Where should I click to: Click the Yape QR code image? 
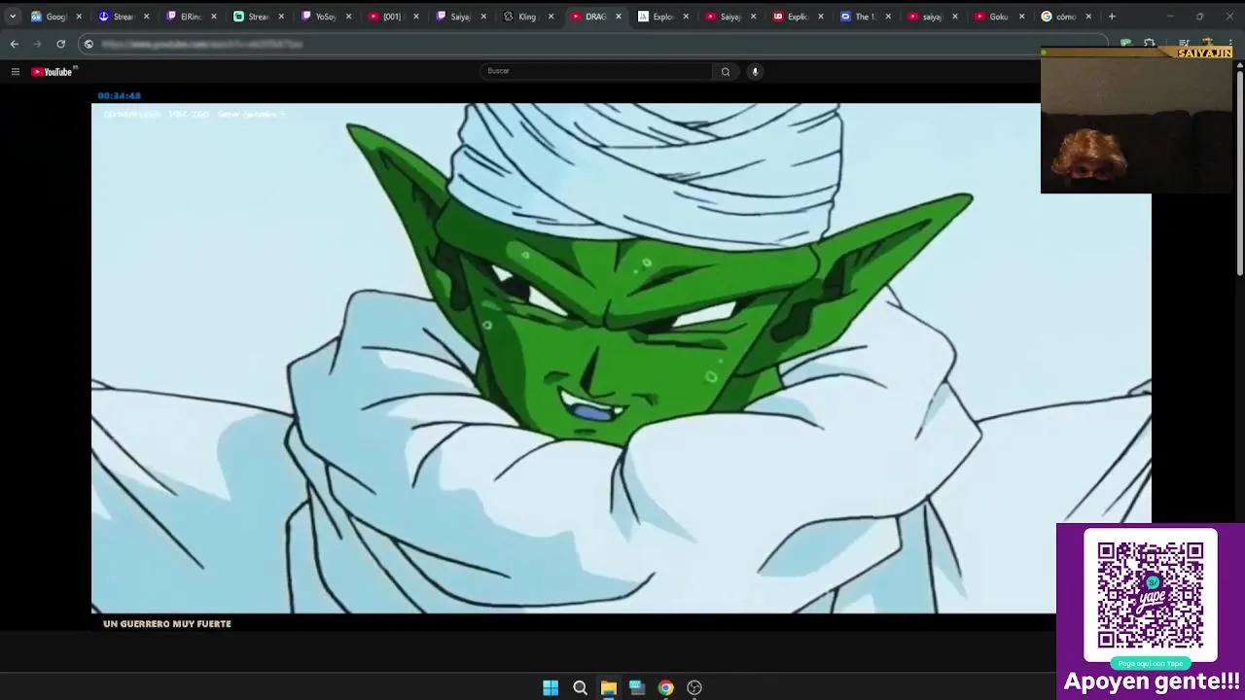[x=1151, y=594]
